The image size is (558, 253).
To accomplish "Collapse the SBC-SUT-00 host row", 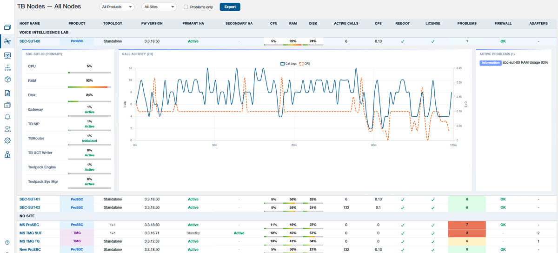I will 30,41.
